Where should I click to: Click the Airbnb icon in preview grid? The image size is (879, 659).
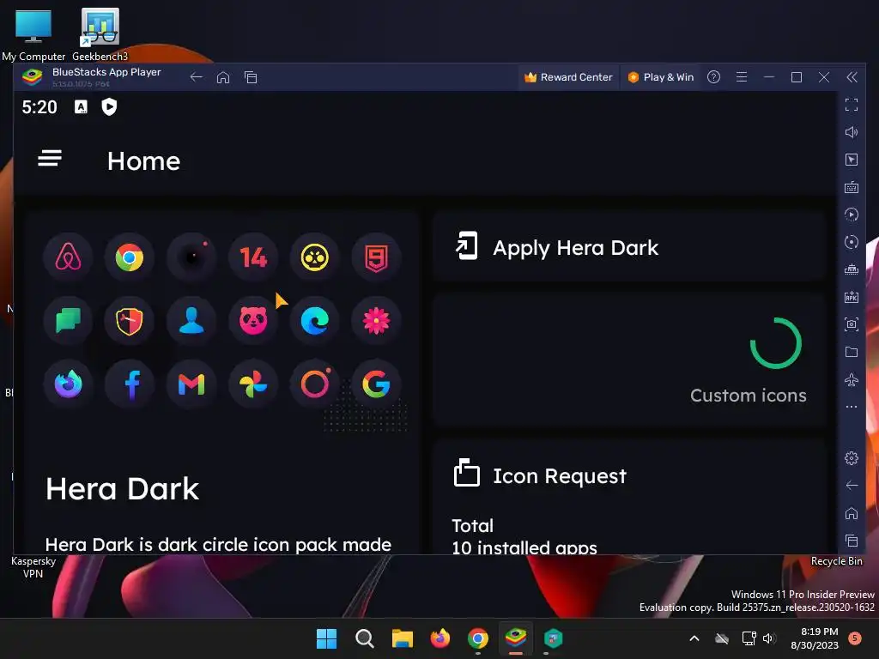click(68, 257)
